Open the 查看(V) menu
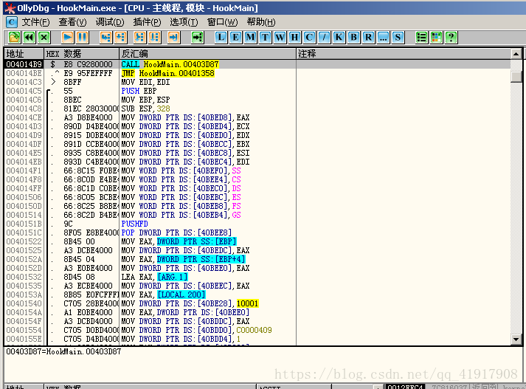526x389 pixels. click(72, 22)
